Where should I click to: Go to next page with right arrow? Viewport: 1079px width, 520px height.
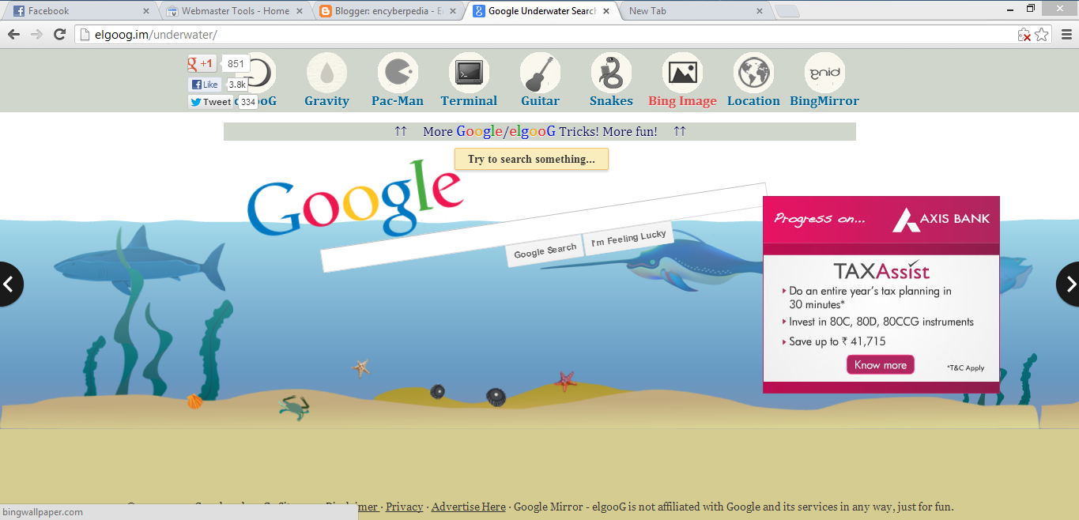1069,284
